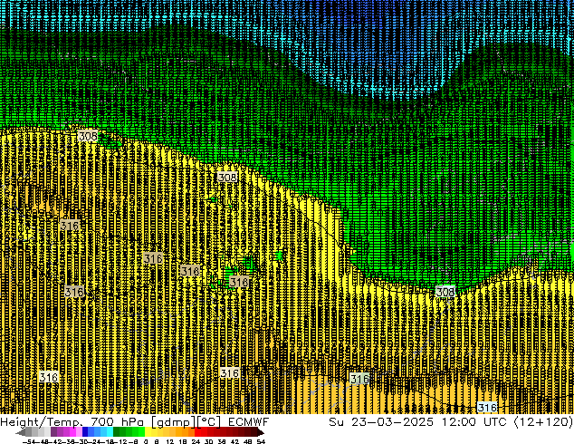Image resolution: width=574 pixels, height=444 pixels.
Task: Click the '(12+120)' forecast offset text
Action: 543,422
